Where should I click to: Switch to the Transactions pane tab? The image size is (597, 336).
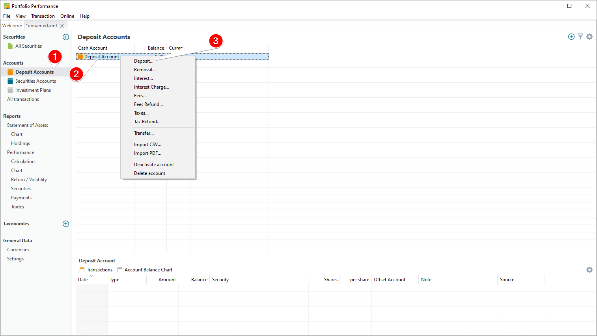(x=96, y=270)
